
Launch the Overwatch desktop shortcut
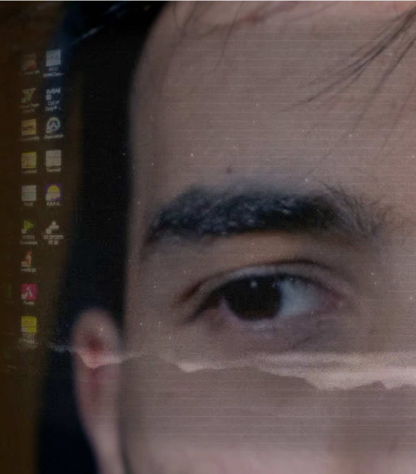coord(54,128)
